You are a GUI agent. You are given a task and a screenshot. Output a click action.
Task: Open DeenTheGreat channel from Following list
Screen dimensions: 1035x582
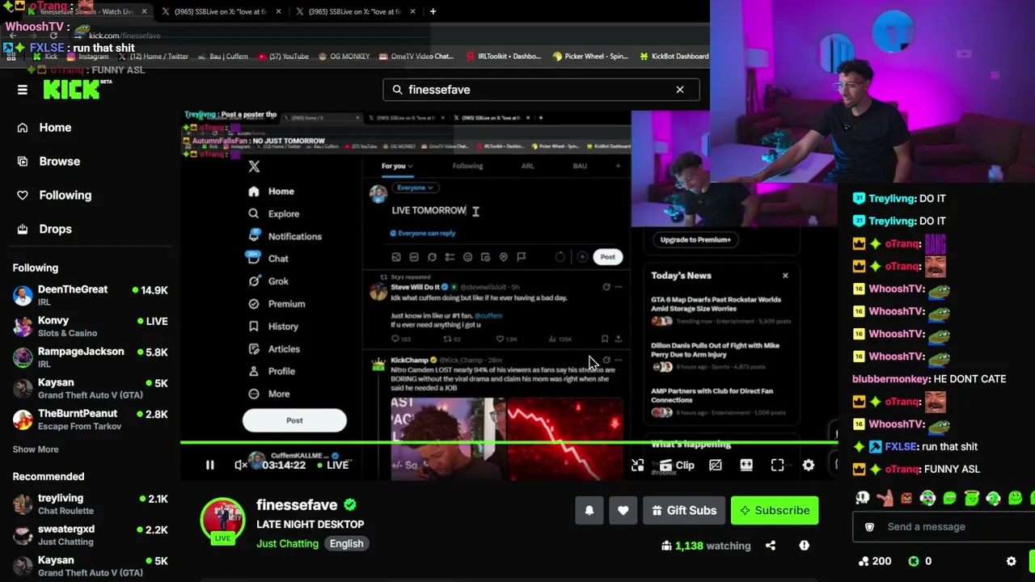(x=91, y=295)
